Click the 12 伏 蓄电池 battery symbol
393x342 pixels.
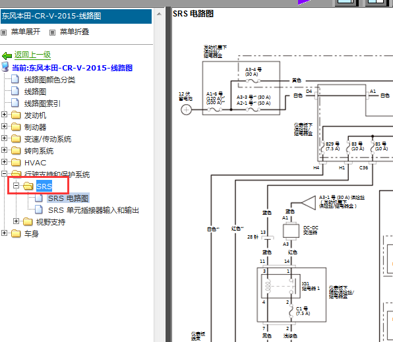coord(186,109)
